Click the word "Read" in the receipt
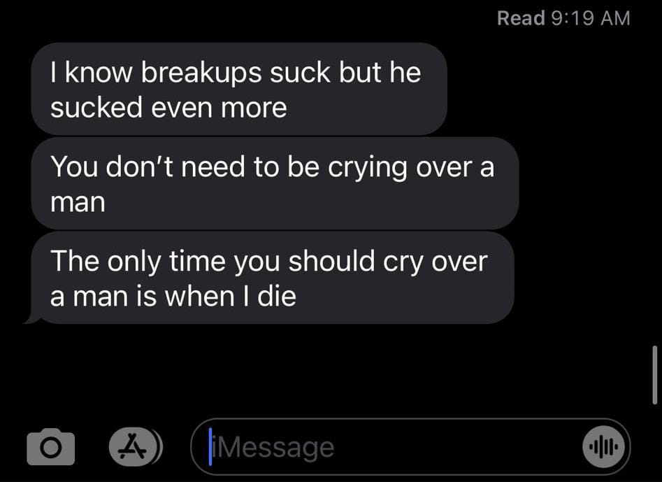662x482 pixels. 521,18
